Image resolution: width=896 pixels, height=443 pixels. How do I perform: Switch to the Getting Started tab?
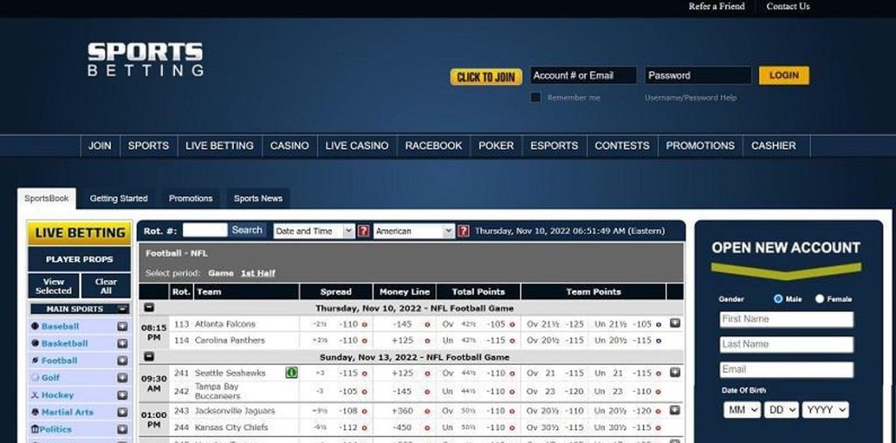(x=119, y=199)
